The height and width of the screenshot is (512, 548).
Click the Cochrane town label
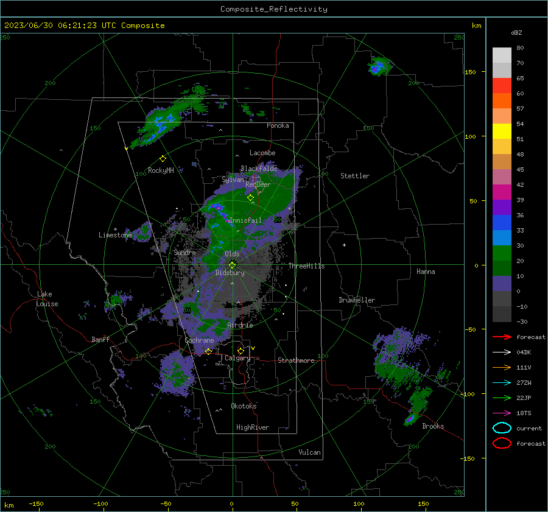pyautogui.click(x=199, y=340)
